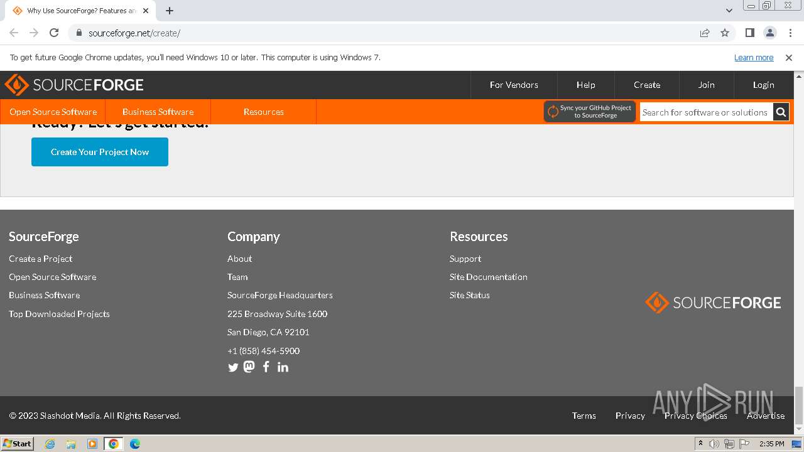Open the Open Source Software menu
Image resolution: width=804 pixels, height=452 pixels.
pyautogui.click(x=53, y=112)
